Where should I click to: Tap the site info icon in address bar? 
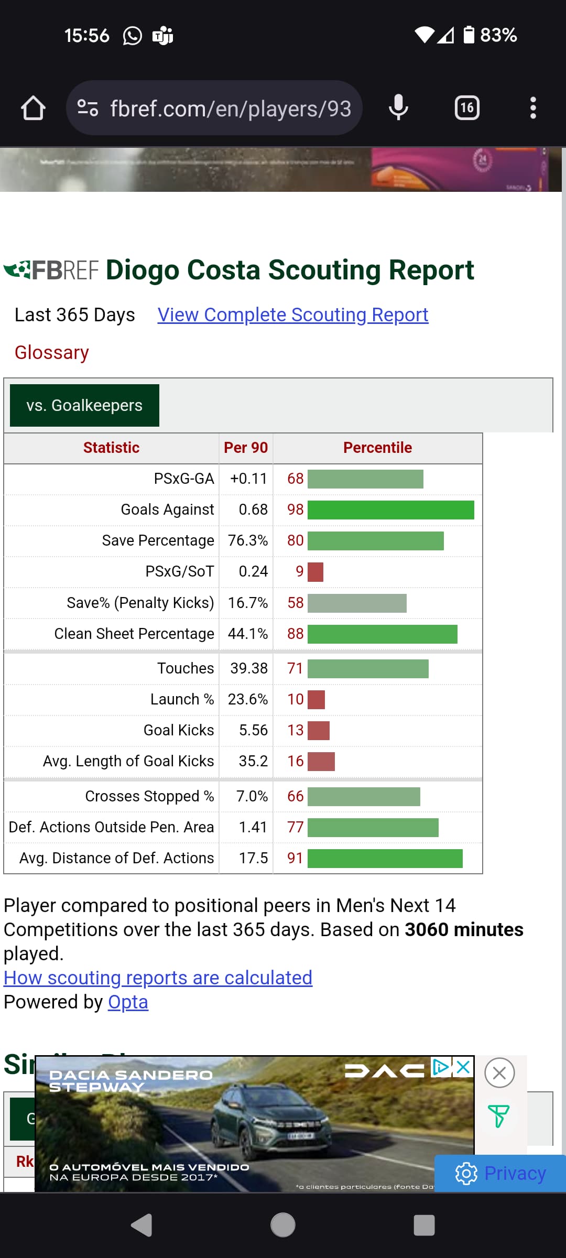point(88,109)
